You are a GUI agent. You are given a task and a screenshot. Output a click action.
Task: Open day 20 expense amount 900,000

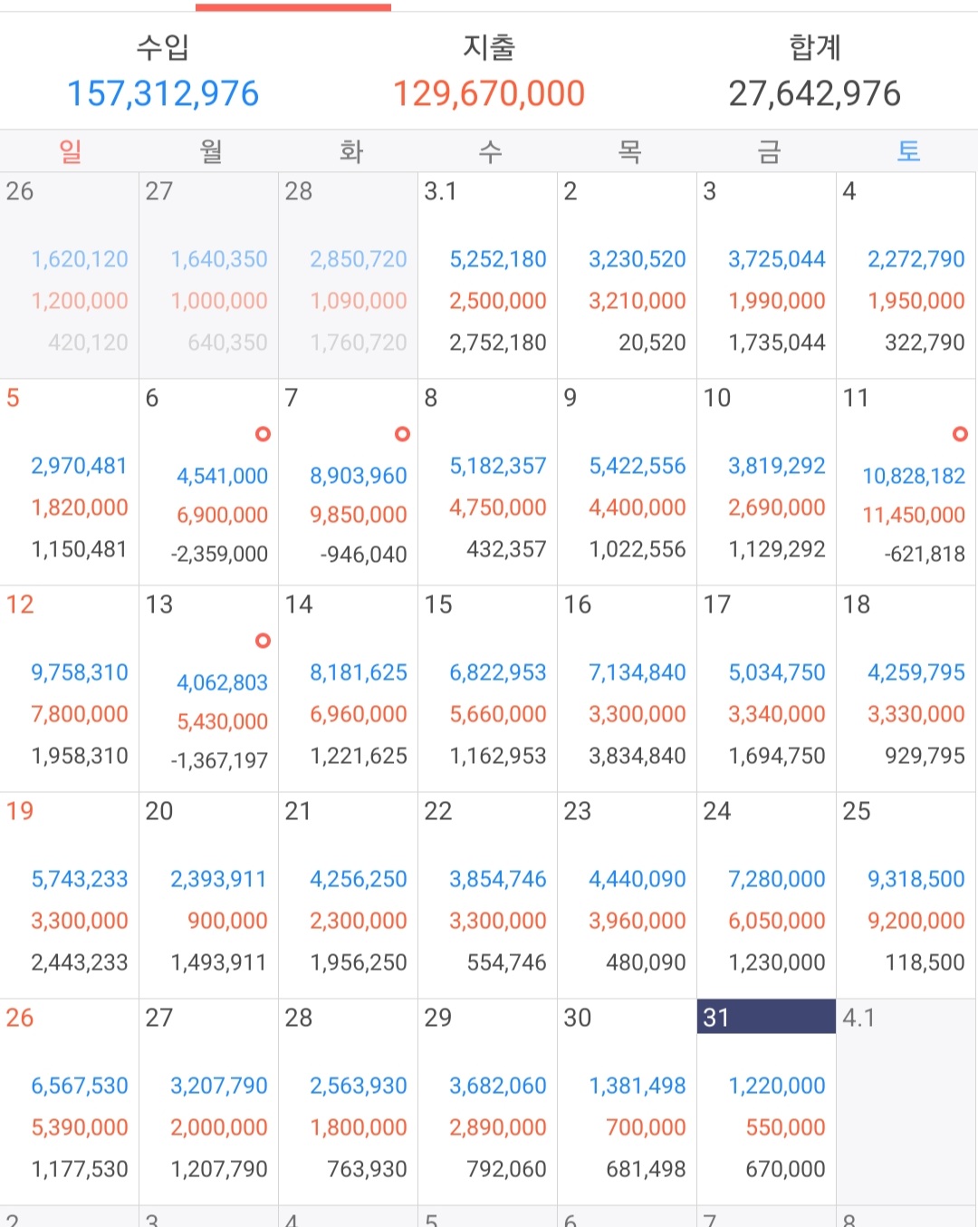click(x=227, y=921)
